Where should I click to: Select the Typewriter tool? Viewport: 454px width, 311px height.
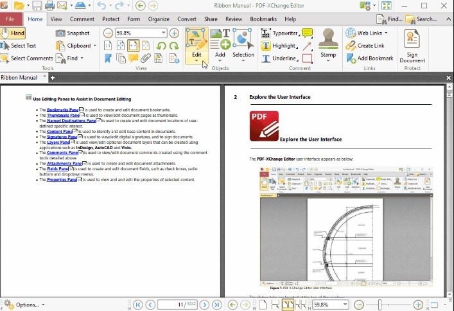pos(280,33)
